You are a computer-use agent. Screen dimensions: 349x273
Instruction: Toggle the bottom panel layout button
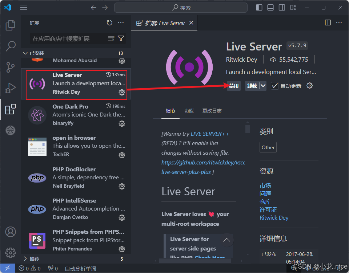point(270,8)
